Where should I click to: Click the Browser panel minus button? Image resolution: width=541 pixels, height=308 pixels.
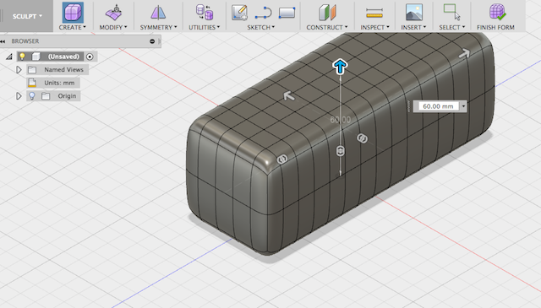coord(152,41)
